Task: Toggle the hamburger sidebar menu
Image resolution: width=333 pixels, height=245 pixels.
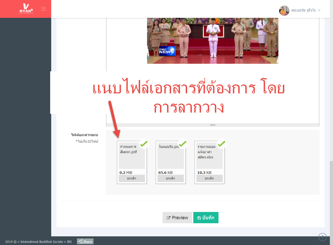Action: point(44,9)
